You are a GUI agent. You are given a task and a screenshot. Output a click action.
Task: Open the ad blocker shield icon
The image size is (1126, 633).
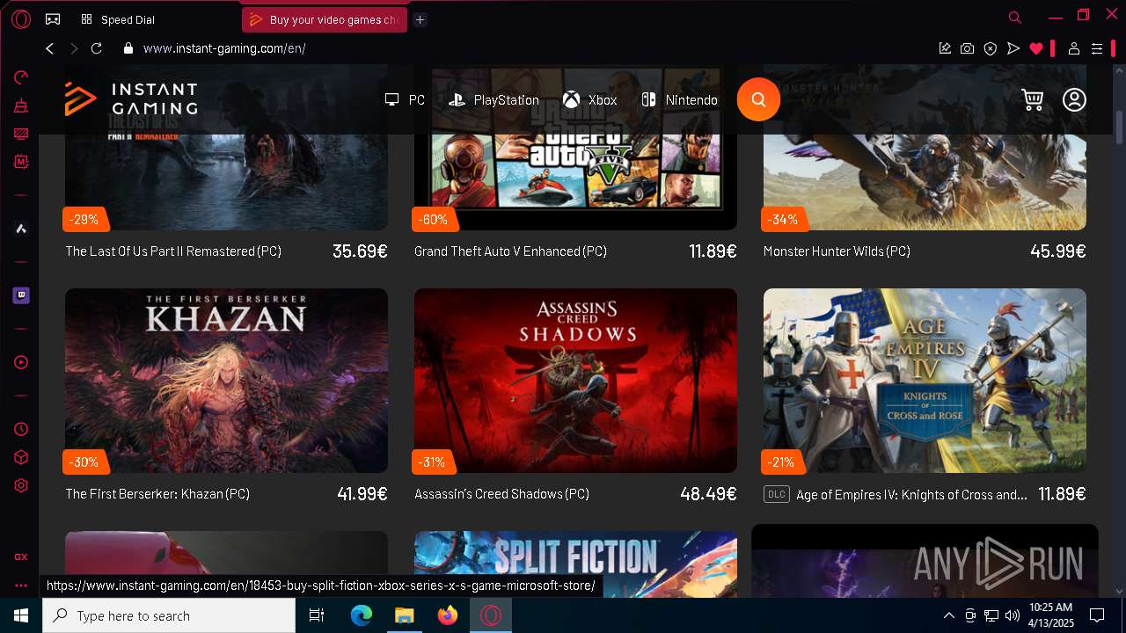(x=990, y=48)
